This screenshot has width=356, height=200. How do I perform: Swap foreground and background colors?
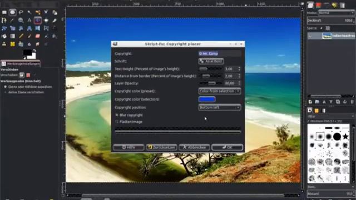point(34,51)
